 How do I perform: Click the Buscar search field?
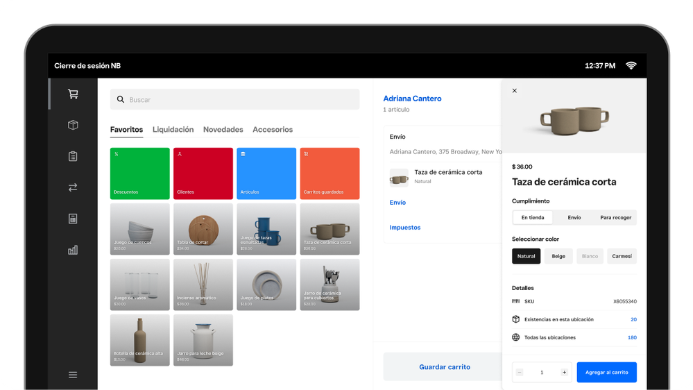pyautogui.click(x=234, y=100)
